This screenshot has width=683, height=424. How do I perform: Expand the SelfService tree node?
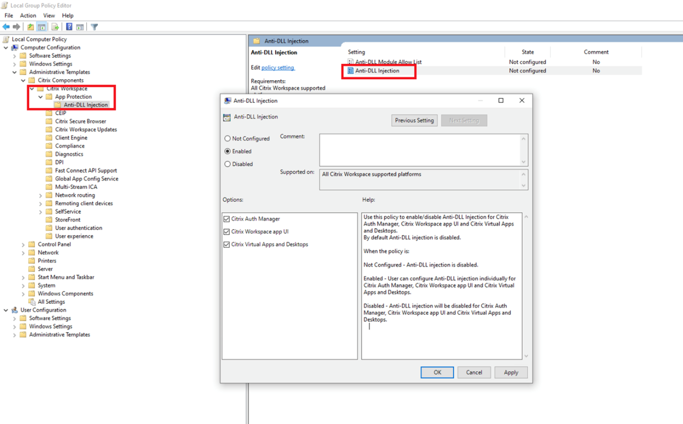[x=41, y=212]
